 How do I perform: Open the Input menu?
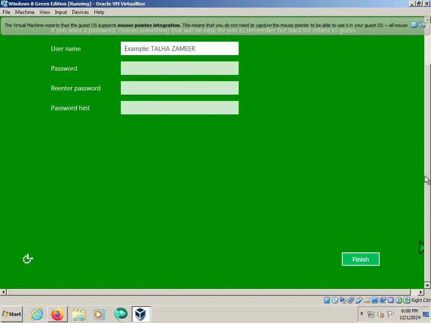(x=61, y=12)
